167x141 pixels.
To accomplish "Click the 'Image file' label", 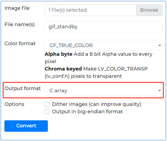I will pos(17,8).
